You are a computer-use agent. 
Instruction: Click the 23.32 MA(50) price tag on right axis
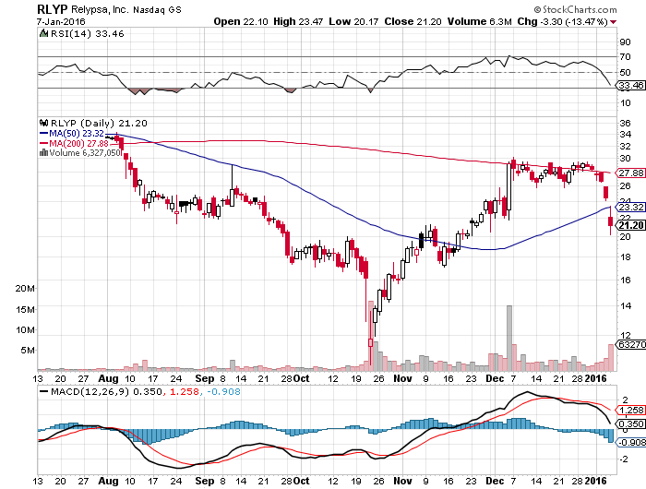(x=630, y=207)
